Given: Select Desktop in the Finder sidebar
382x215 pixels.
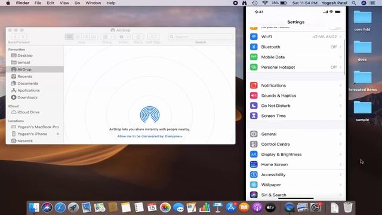Looking at the screenshot, I should 35,56.
